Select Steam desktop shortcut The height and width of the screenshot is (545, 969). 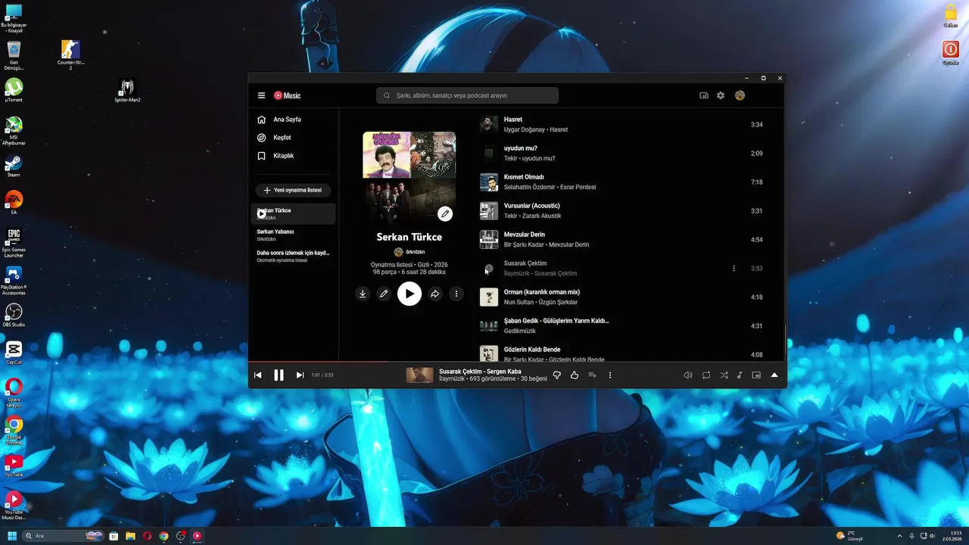click(x=14, y=167)
